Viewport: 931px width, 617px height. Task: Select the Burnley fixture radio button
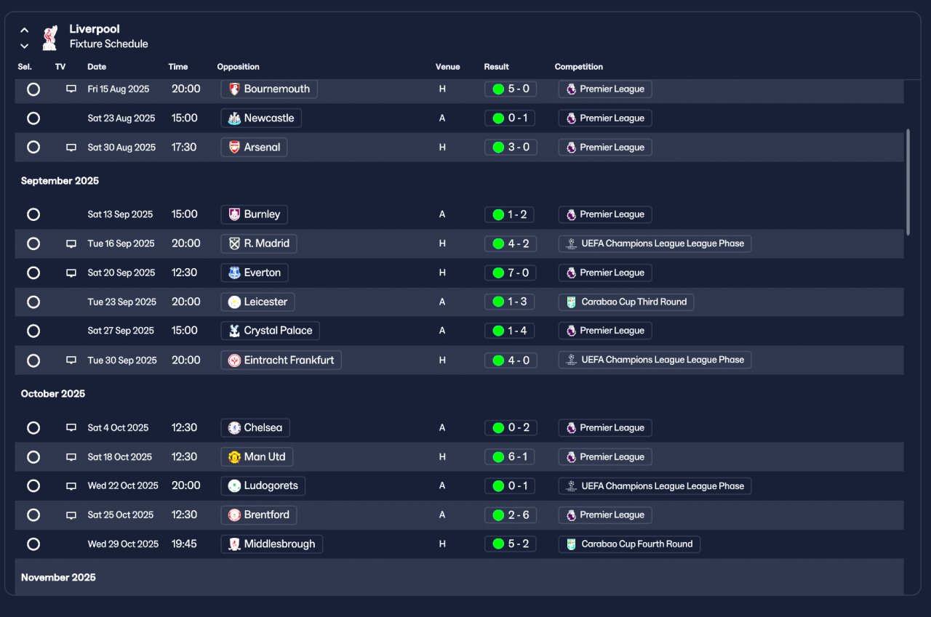[33, 214]
